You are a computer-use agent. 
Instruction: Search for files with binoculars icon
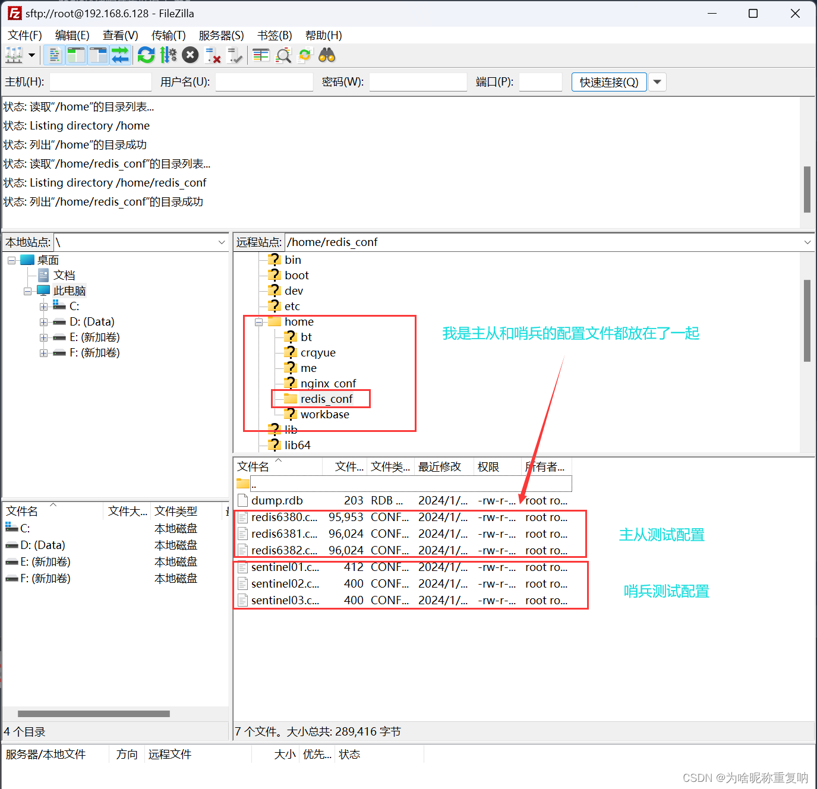[x=327, y=55]
